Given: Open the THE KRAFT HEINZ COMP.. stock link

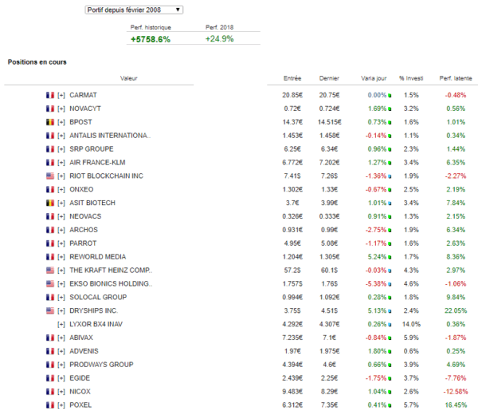Looking at the screenshot, I should (111, 271).
